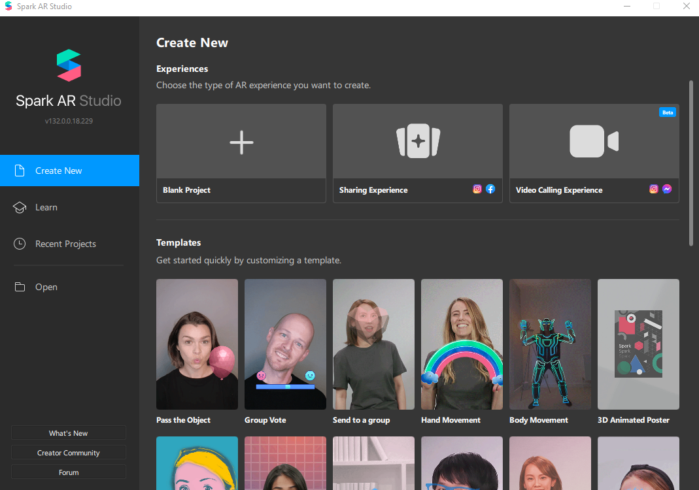Click the Group Vote caption
This screenshot has height=490, width=699.
tap(265, 420)
